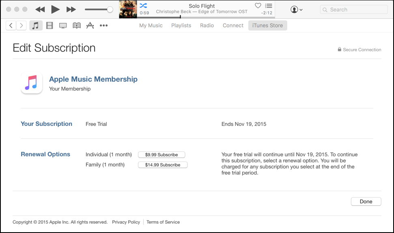Switch to the Movies library icon
Screen dimensions: 394x233
pyautogui.click(x=50, y=26)
